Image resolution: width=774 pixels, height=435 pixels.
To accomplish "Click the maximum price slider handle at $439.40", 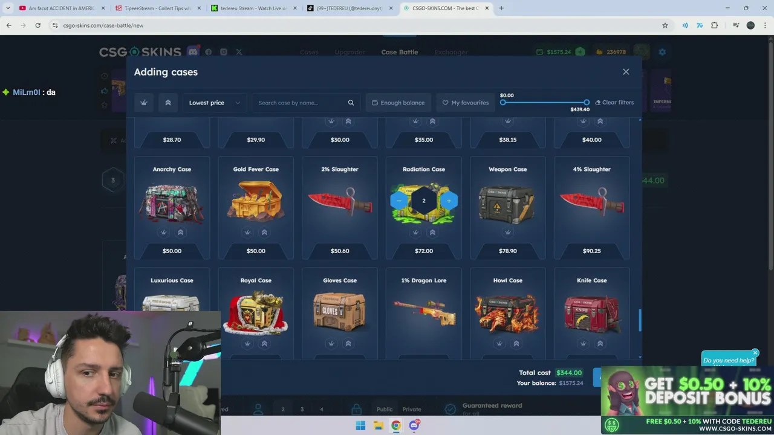I will click(587, 103).
